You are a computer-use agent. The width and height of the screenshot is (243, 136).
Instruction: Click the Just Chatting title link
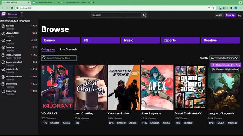pos(84,113)
